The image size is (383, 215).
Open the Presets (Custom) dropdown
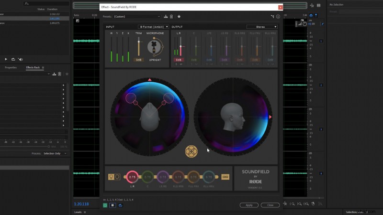click(137, 17)
